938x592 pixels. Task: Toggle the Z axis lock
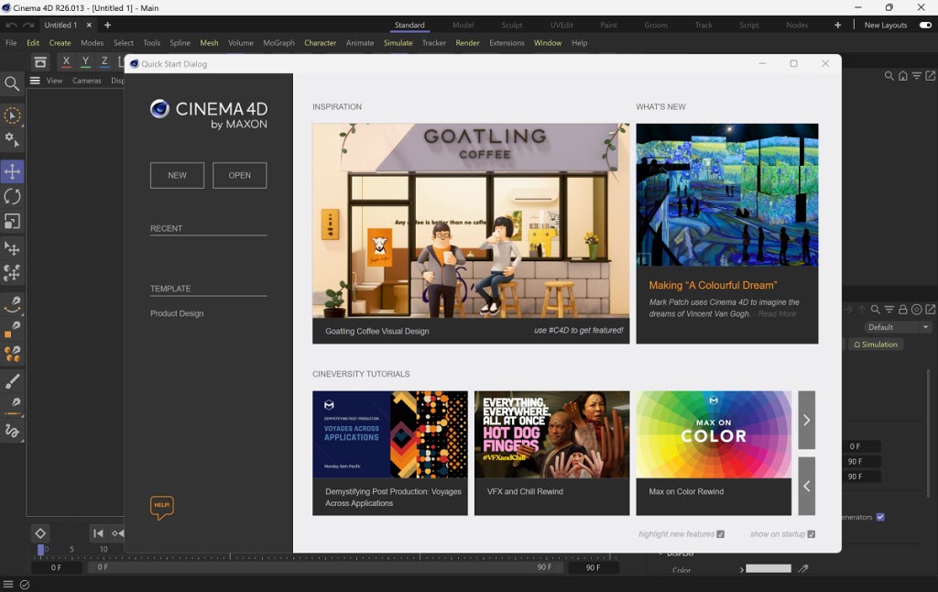(x=104, y=61)
